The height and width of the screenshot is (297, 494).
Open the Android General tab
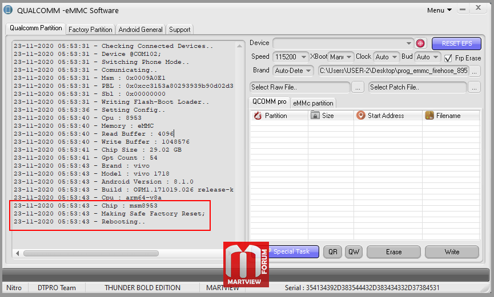tap(140, 30)
